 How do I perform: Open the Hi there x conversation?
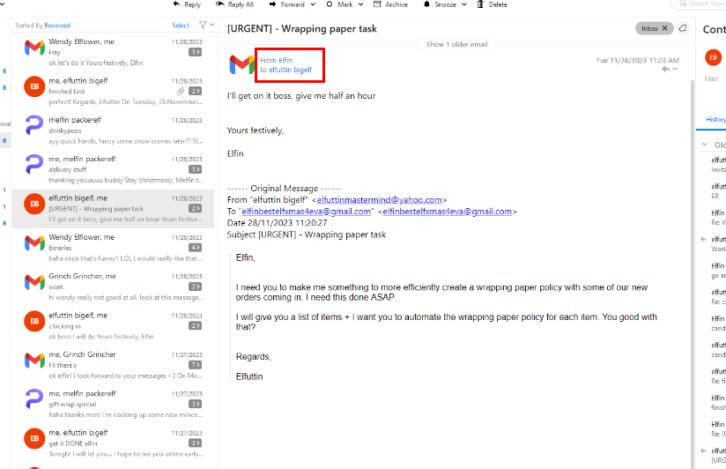[x=113, y=365]
